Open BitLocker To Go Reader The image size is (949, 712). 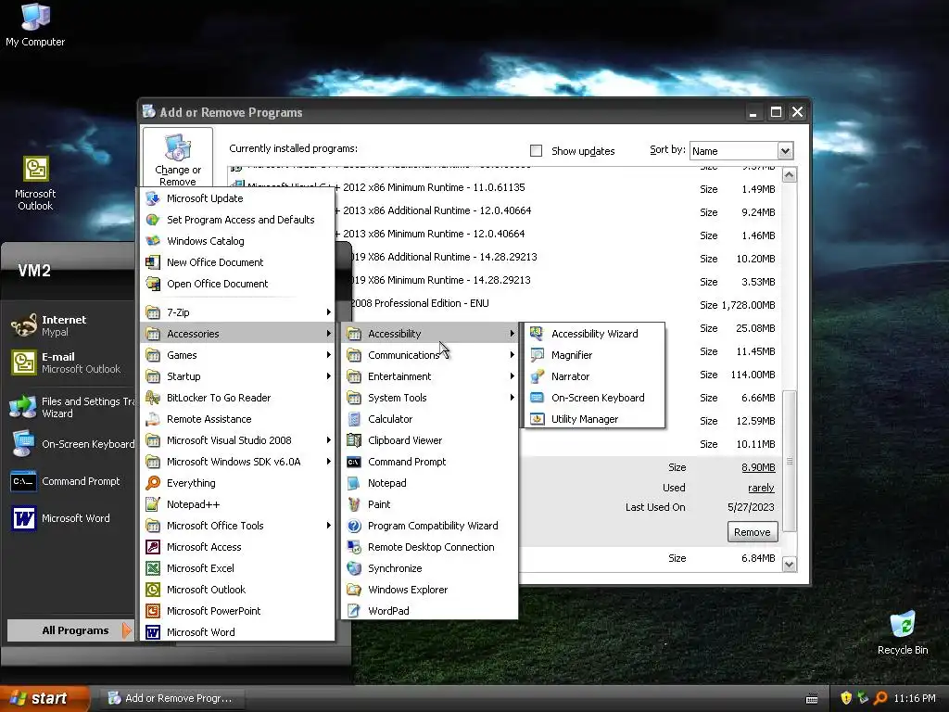tap(237, 398)
